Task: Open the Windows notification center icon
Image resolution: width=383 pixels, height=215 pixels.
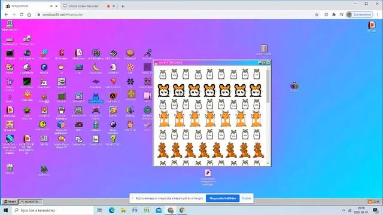Action: coord(375,210)
